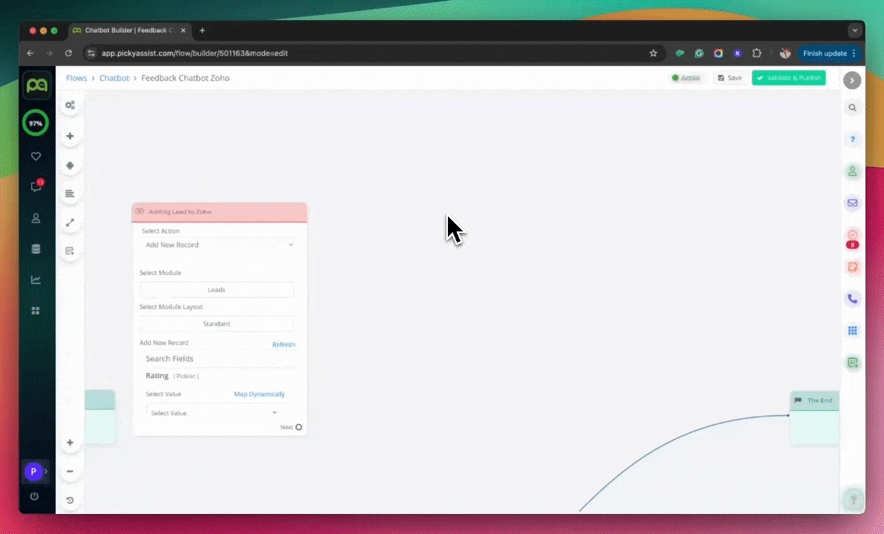This screenshot has height=534, width=884.
Task: Zoom out canvas with minus button
Action: (x=70, y=471)
